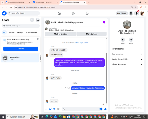Open File Explorer from the taskbar
Image resolution: width=148 pixels, height=119 pixels.
coord(64,117)
